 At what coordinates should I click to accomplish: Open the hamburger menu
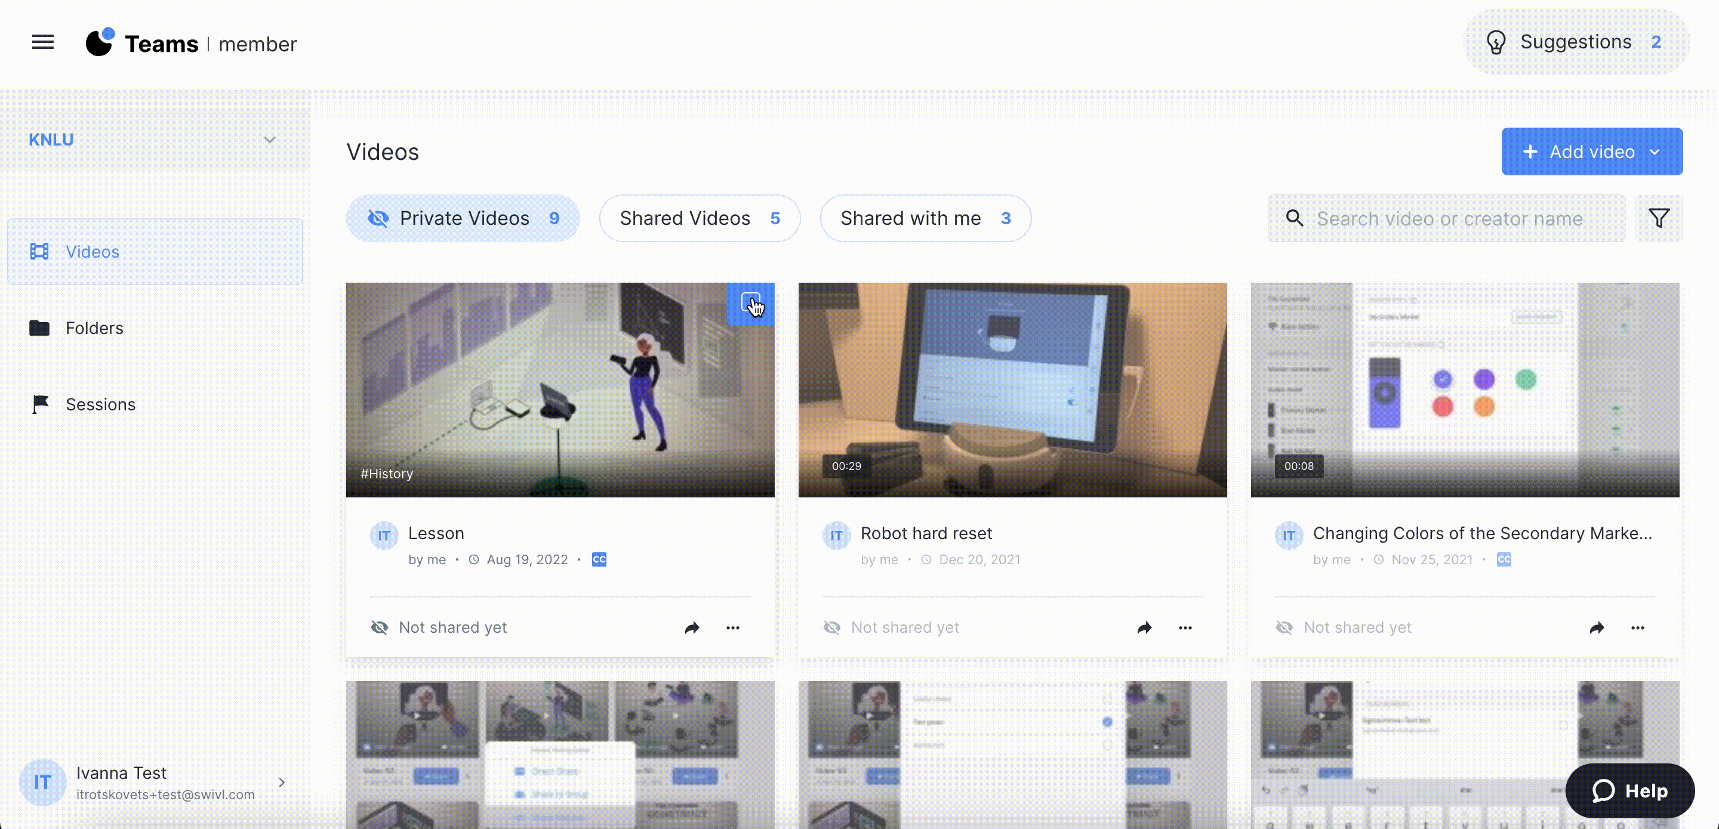coord(43,42)
